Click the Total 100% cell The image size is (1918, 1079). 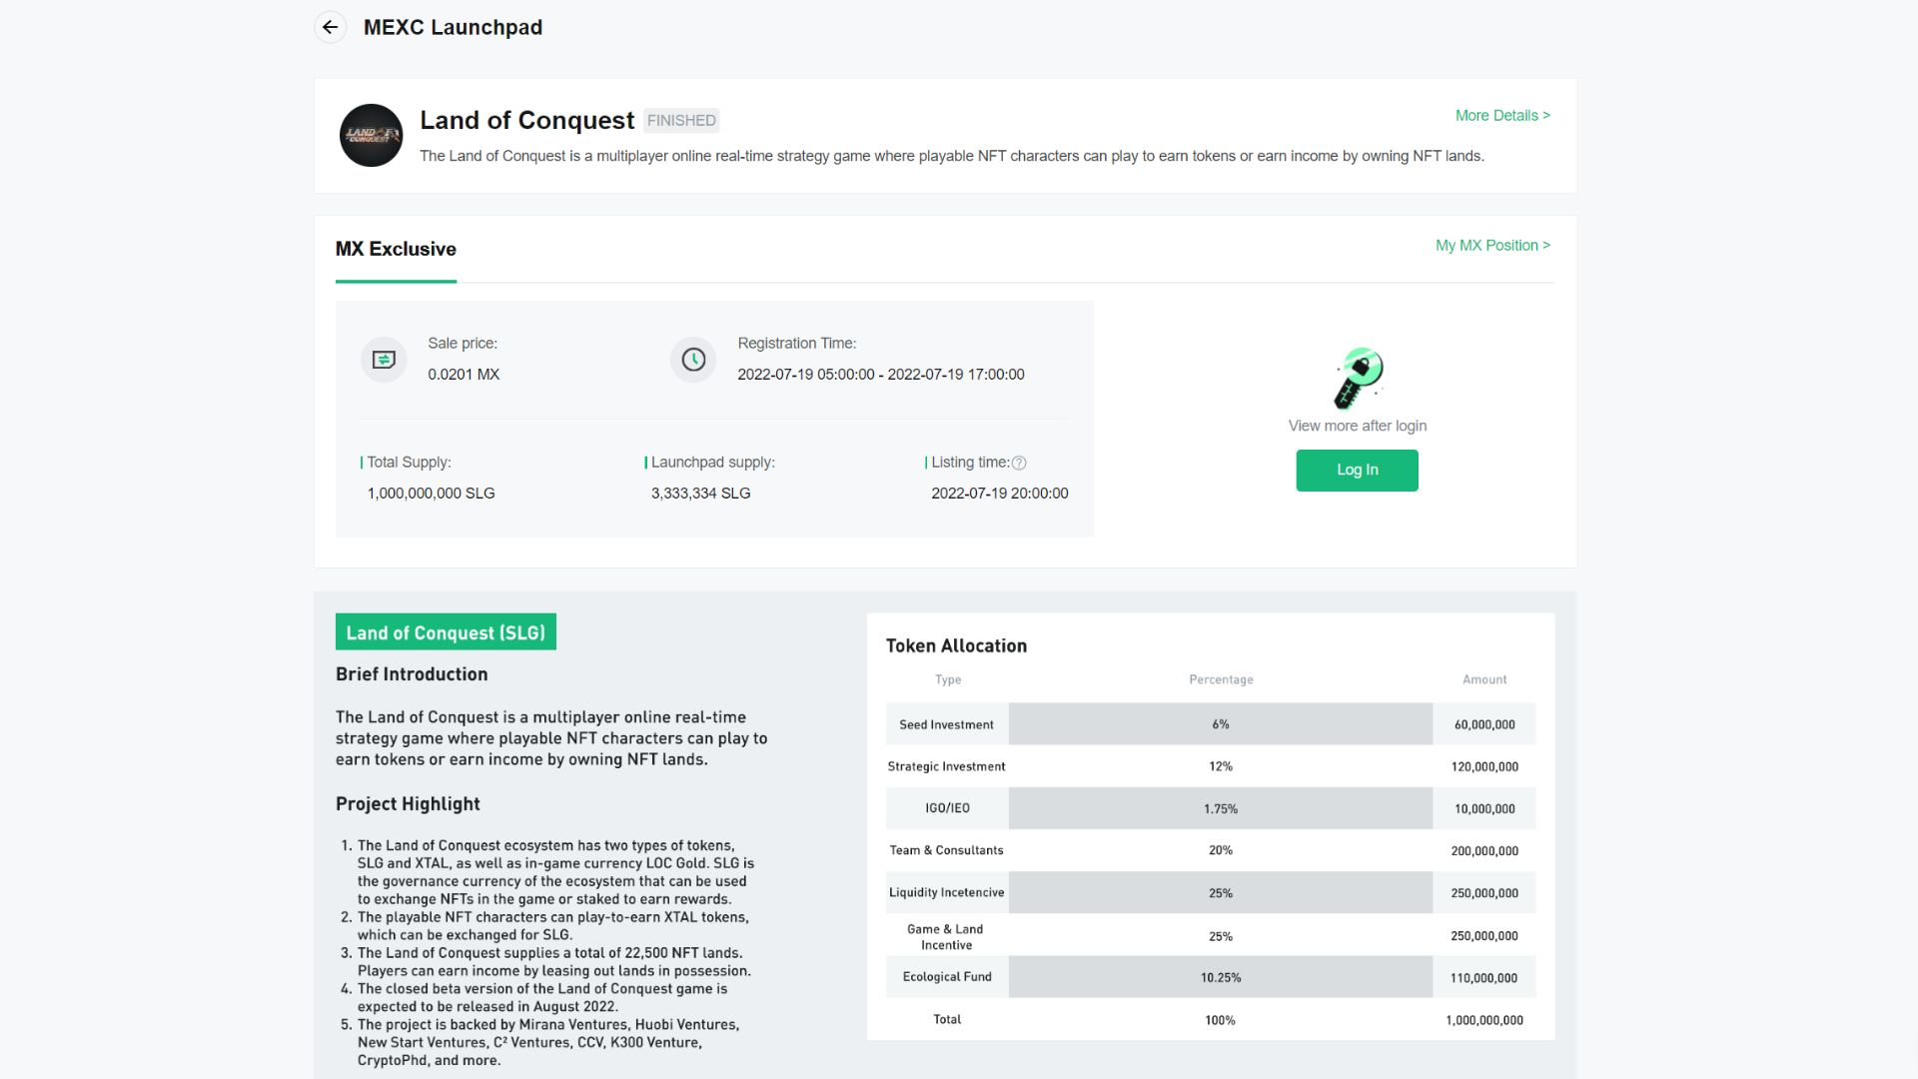click(1221, 1020)
